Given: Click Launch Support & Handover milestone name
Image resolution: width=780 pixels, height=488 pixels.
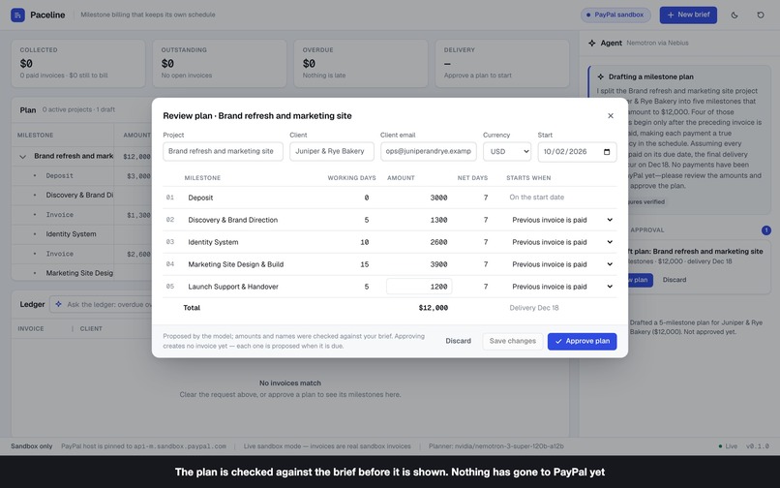Looking at the screenshot, I should 233,287.
